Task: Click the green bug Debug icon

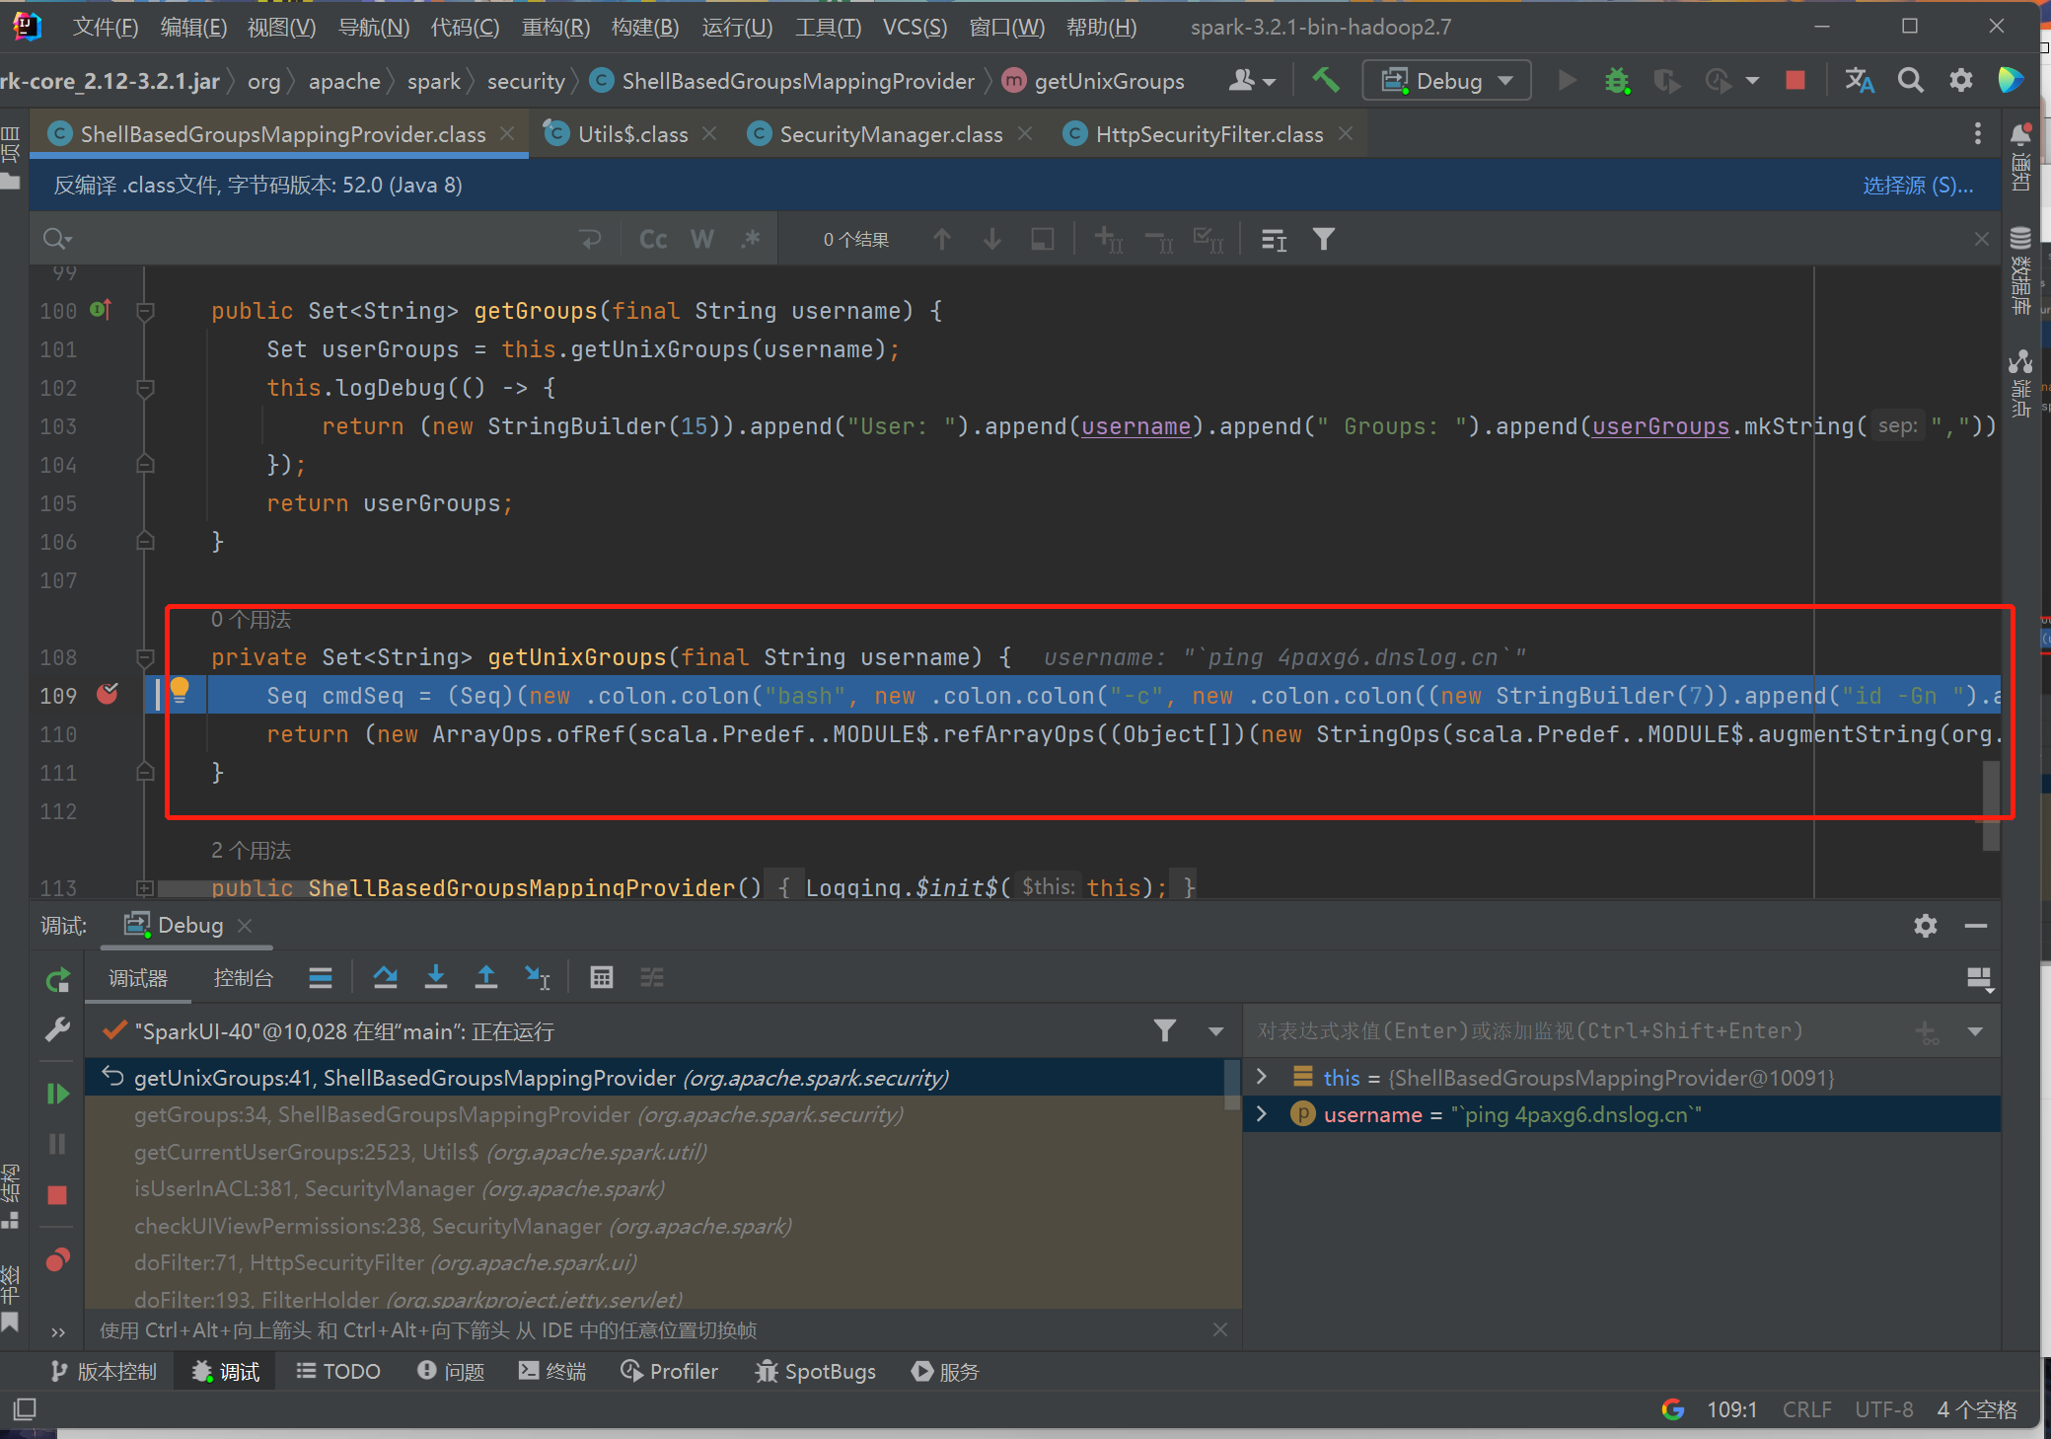Action: click(x=1617, y=80)
